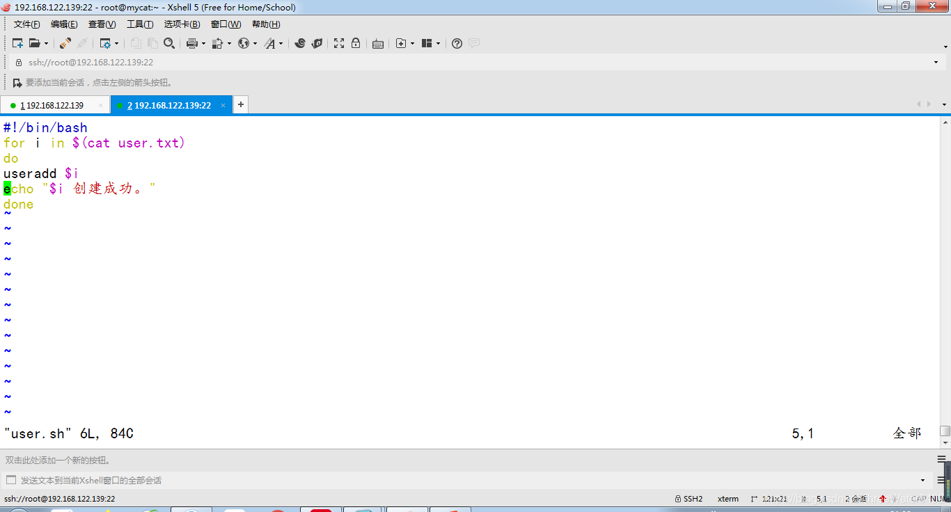The image size is (951, 512).
Task: Click the Lock screen padlock icon
Action: point(356,43)
